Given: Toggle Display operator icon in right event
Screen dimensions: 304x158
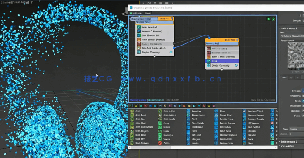Looking at the screenshot, I should [209, 65].
